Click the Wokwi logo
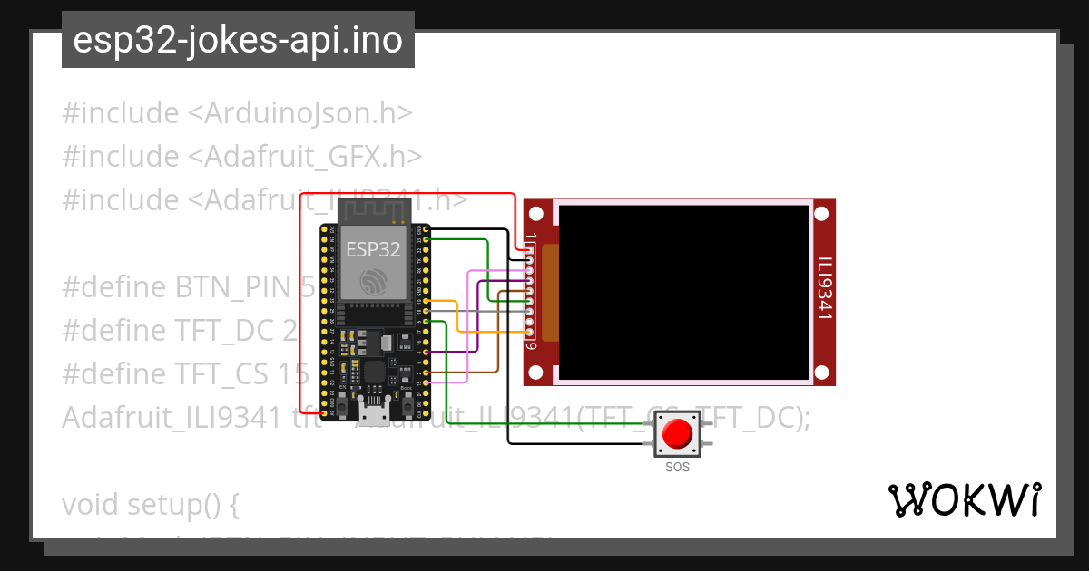1089x571 pixels. [966, 498]
